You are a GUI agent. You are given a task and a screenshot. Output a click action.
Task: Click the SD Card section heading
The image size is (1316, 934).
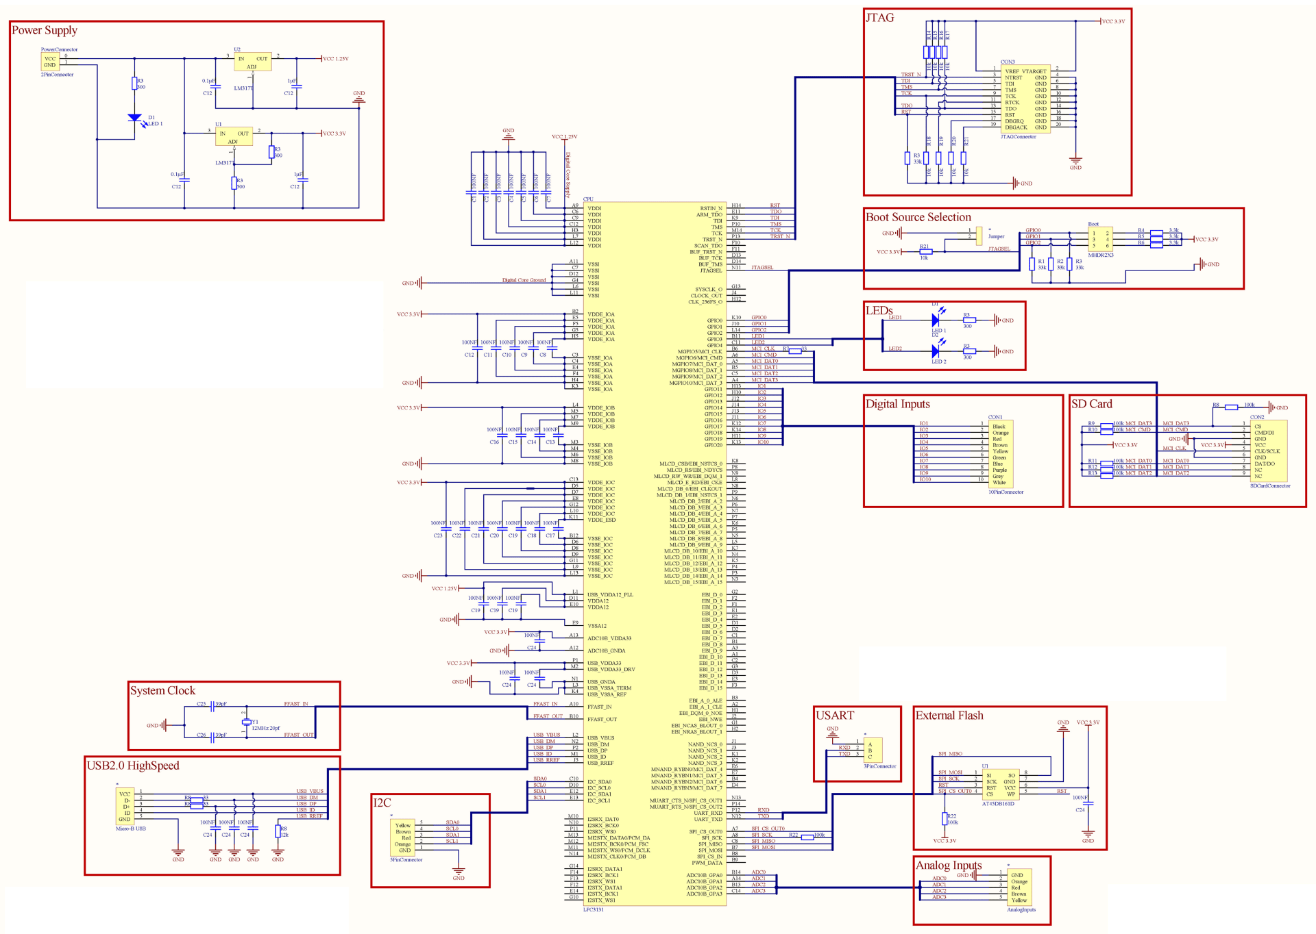tap(1092, 404)
